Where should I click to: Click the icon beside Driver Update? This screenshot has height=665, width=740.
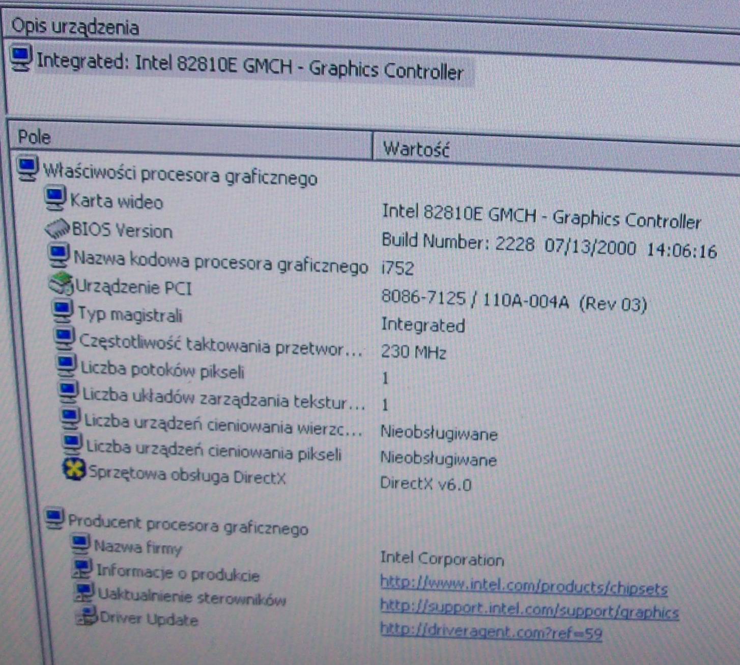click(x=86, y=616)
